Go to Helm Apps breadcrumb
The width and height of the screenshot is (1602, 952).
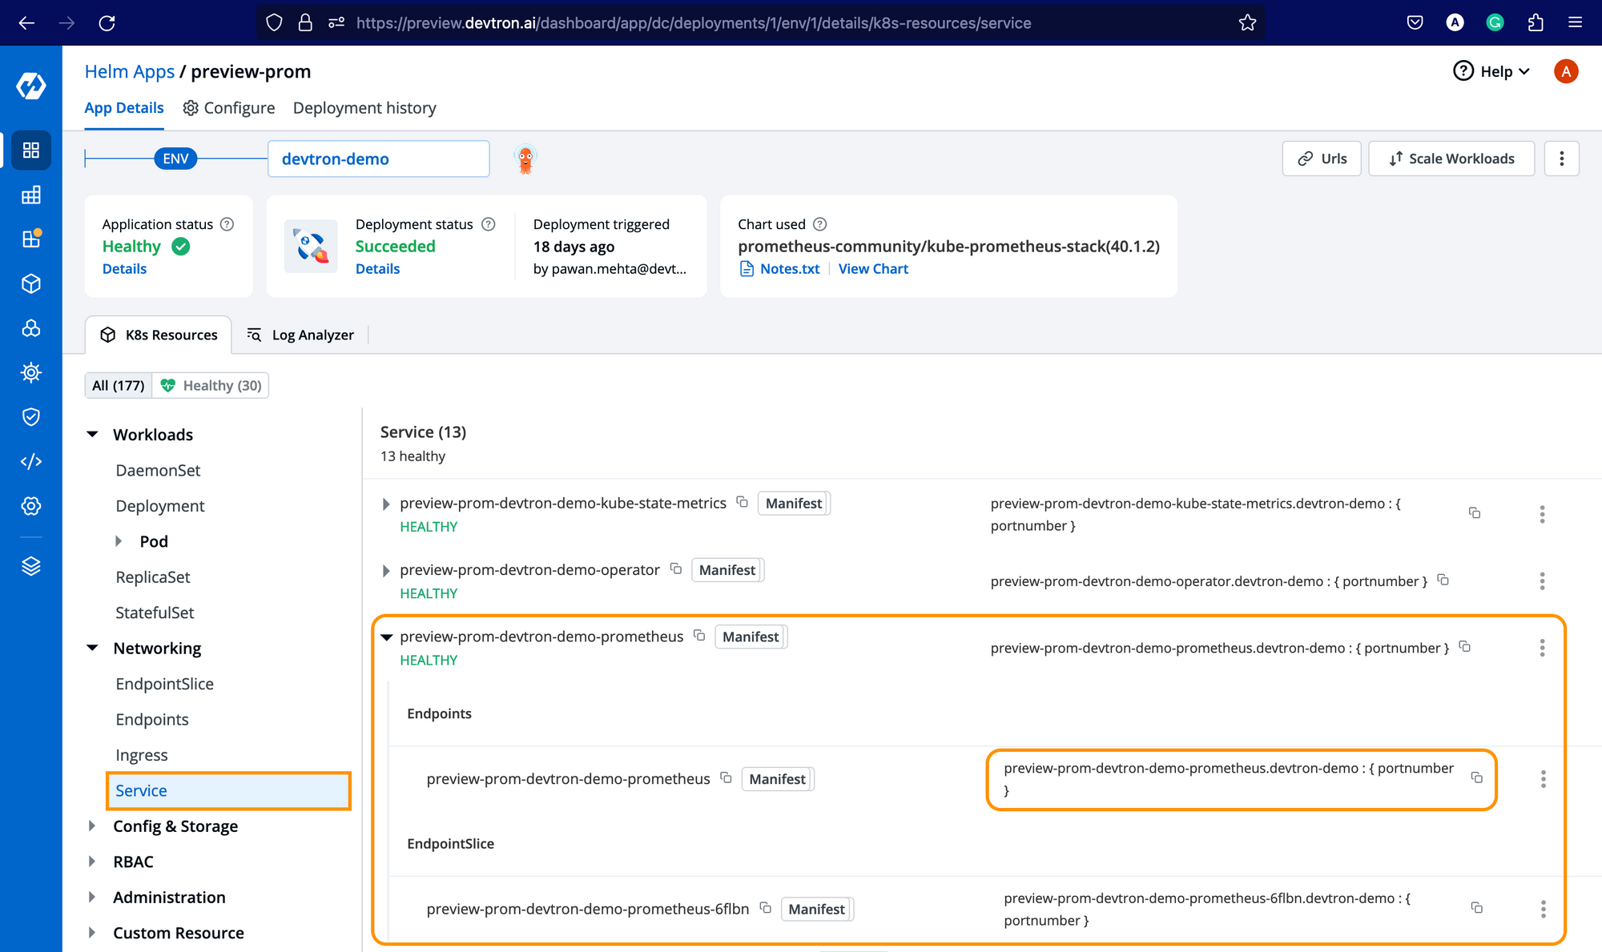pyautogui.click(x=130, y=71)
